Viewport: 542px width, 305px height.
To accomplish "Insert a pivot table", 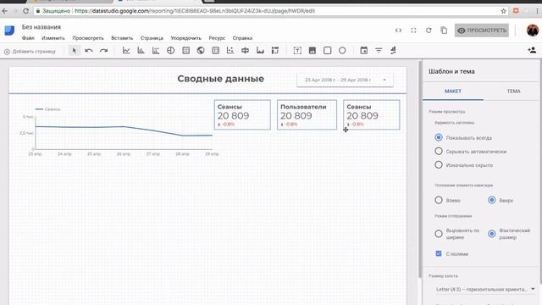I will (275, 51).
